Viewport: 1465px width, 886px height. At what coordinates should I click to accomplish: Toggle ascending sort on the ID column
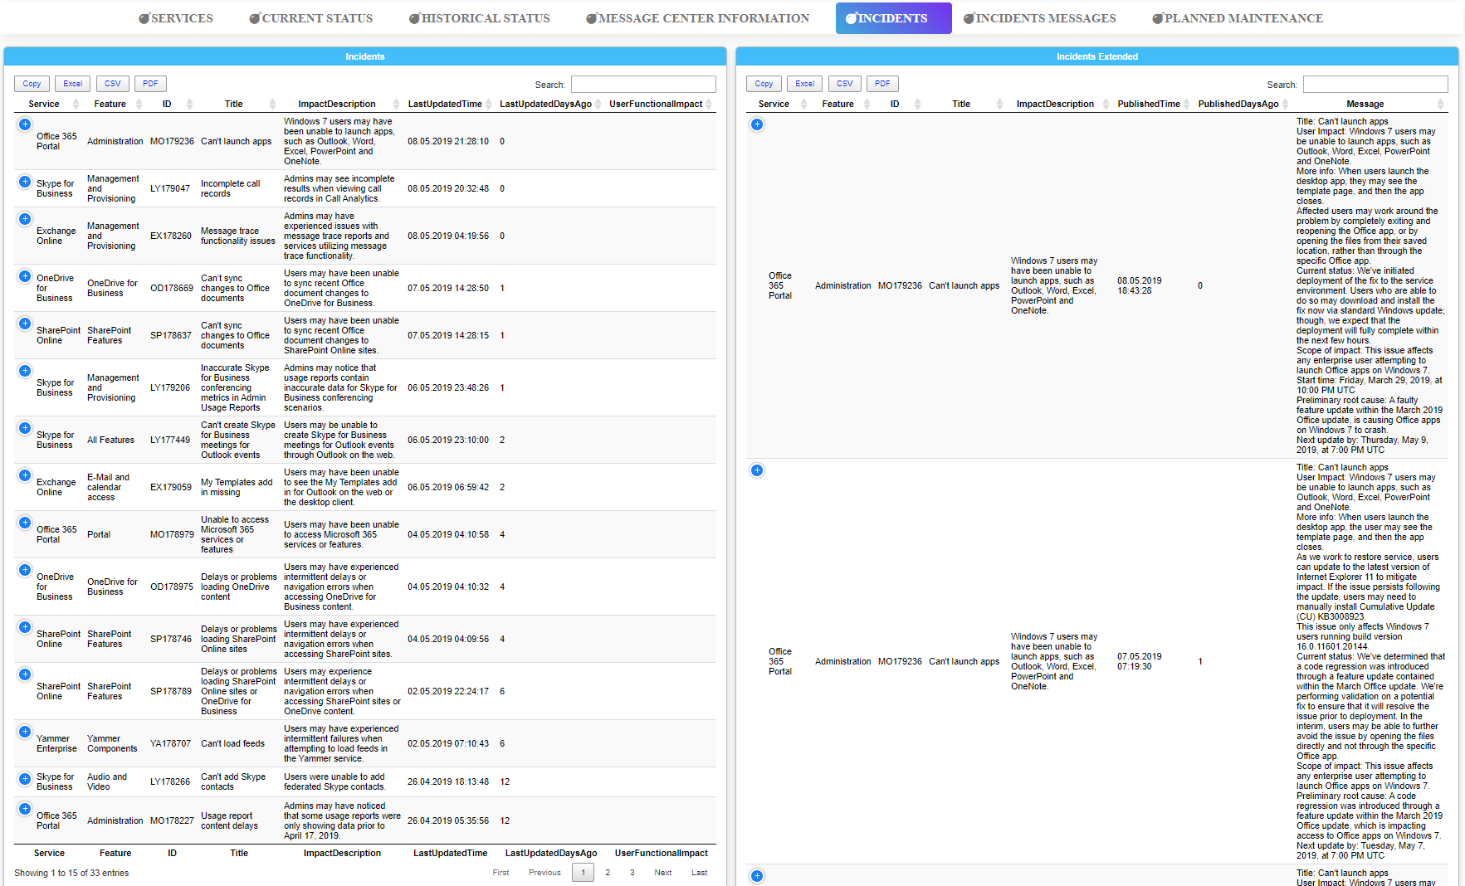(188, 104)
